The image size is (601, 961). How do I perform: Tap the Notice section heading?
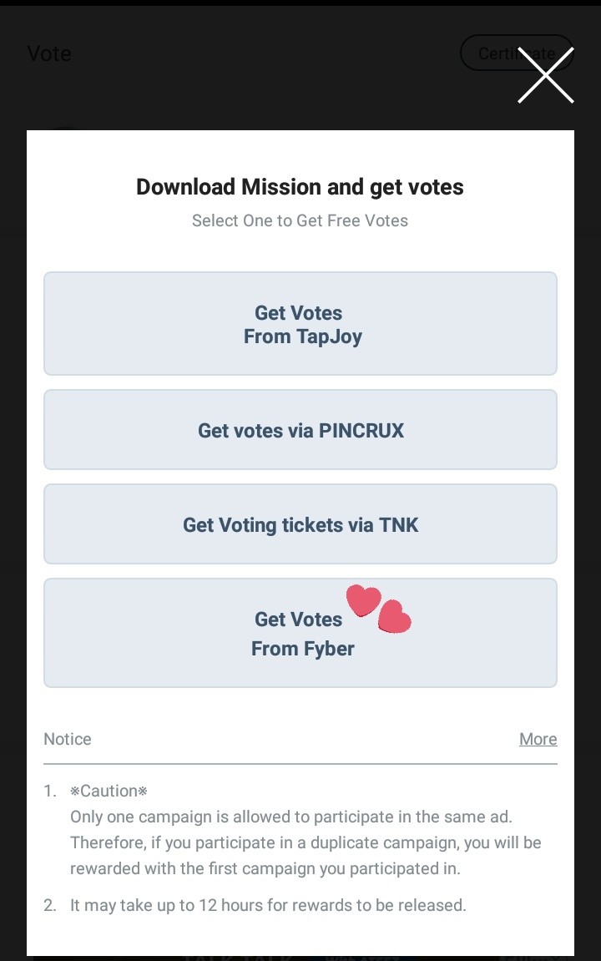pos(68,739)
